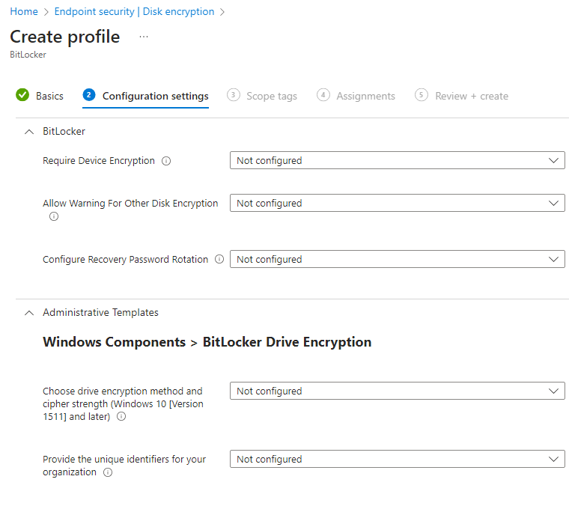Click Provide the unique identifiers label
Viewport: 569px width, 509px height.
tap(124, 466)
